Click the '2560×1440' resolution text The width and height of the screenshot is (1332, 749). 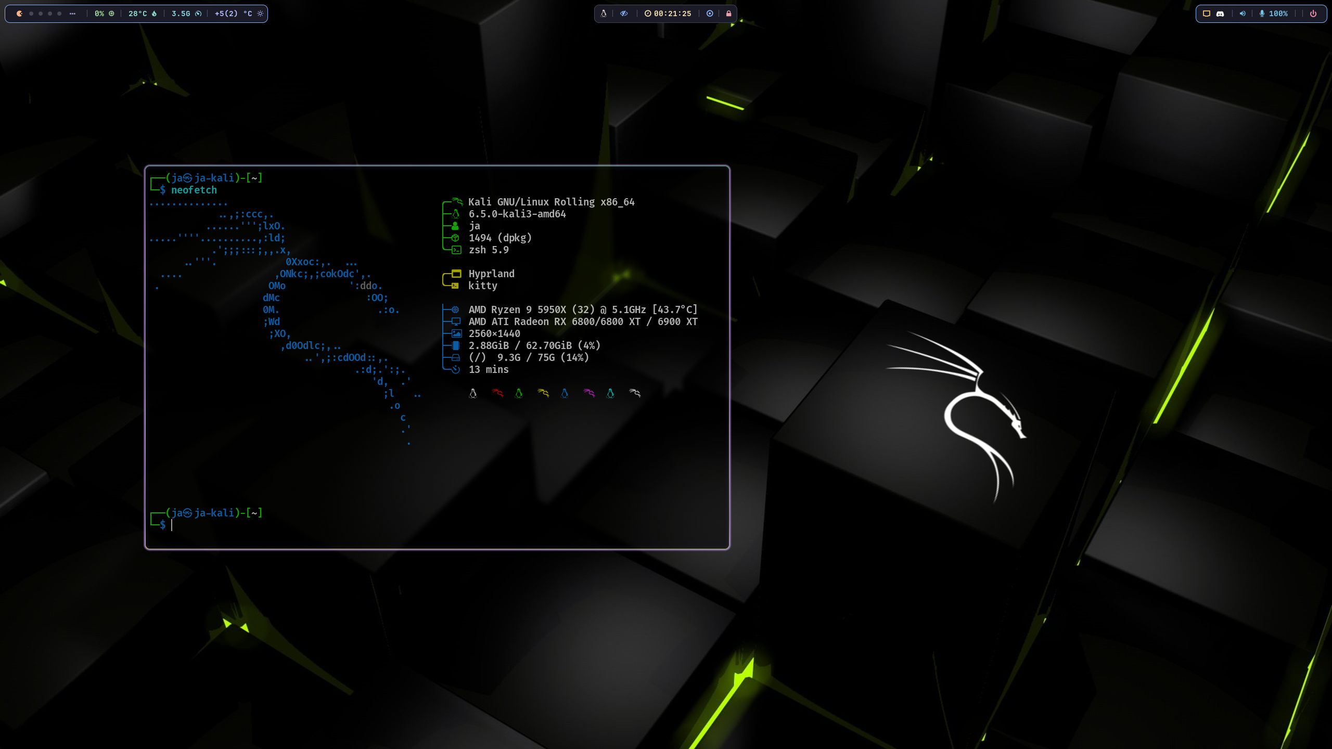pos(494,333)
